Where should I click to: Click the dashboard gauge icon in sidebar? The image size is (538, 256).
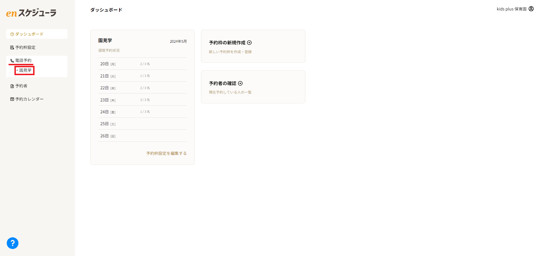point(12,34)
